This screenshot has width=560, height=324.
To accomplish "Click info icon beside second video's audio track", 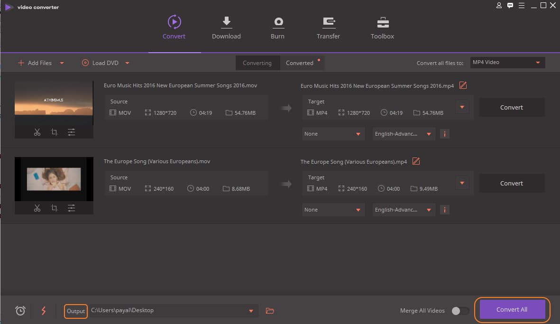I will click(444, 210).
